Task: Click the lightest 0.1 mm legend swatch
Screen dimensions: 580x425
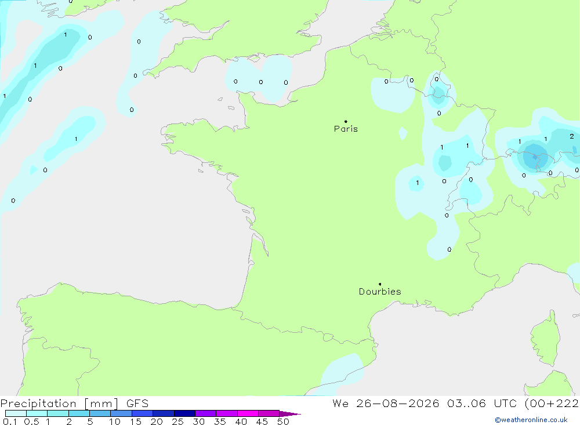Action: pos(16,413)
